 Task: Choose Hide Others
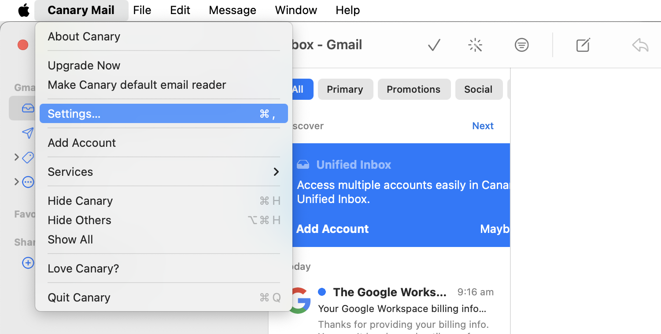pos(164,220)
